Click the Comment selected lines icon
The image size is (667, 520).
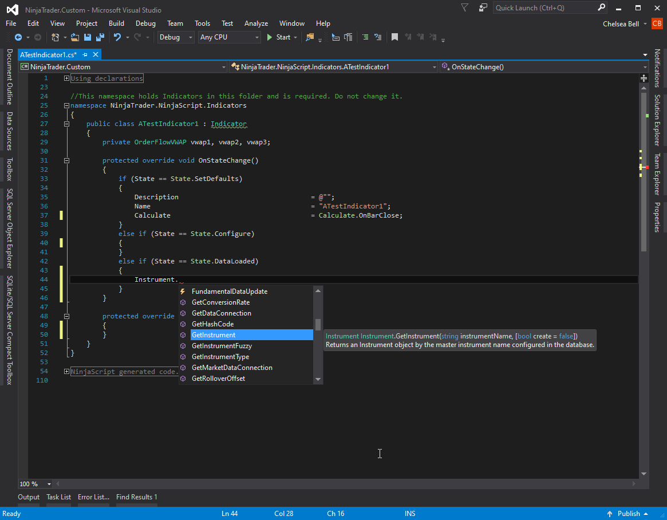coord(365,37)
